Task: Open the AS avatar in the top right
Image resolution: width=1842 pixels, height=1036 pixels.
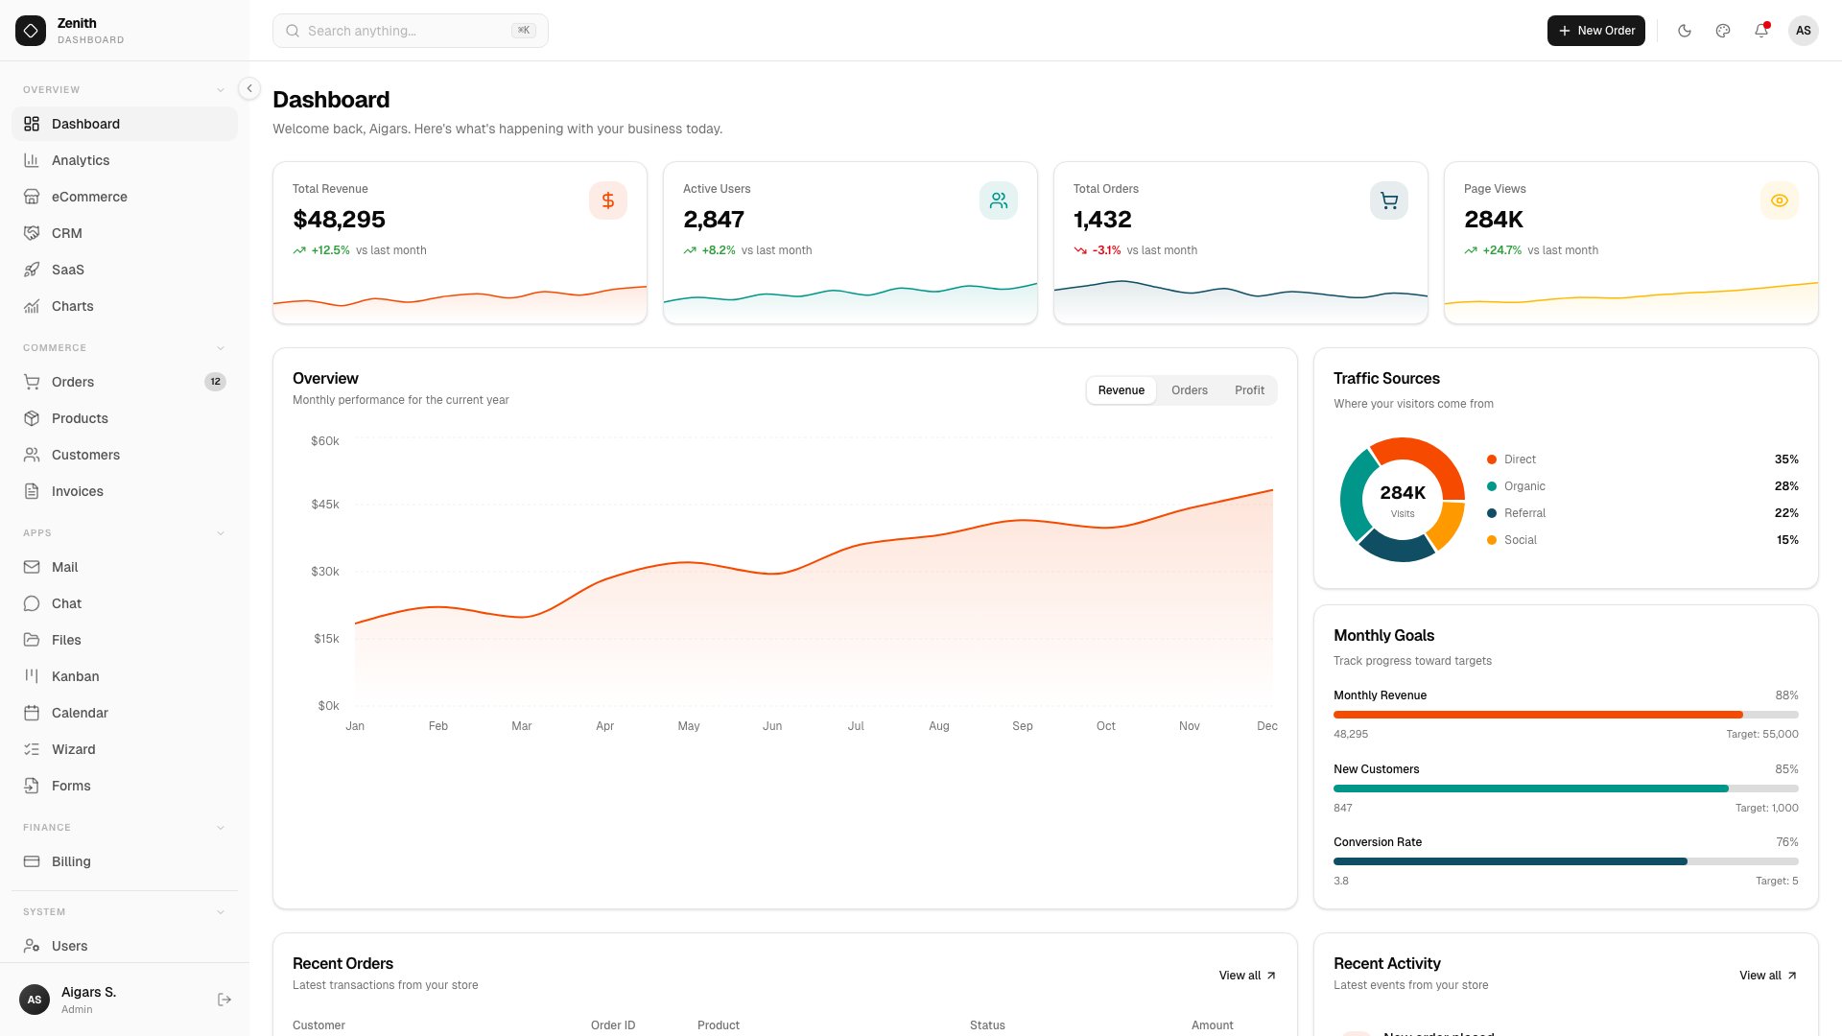Action: pos(1804,31)
